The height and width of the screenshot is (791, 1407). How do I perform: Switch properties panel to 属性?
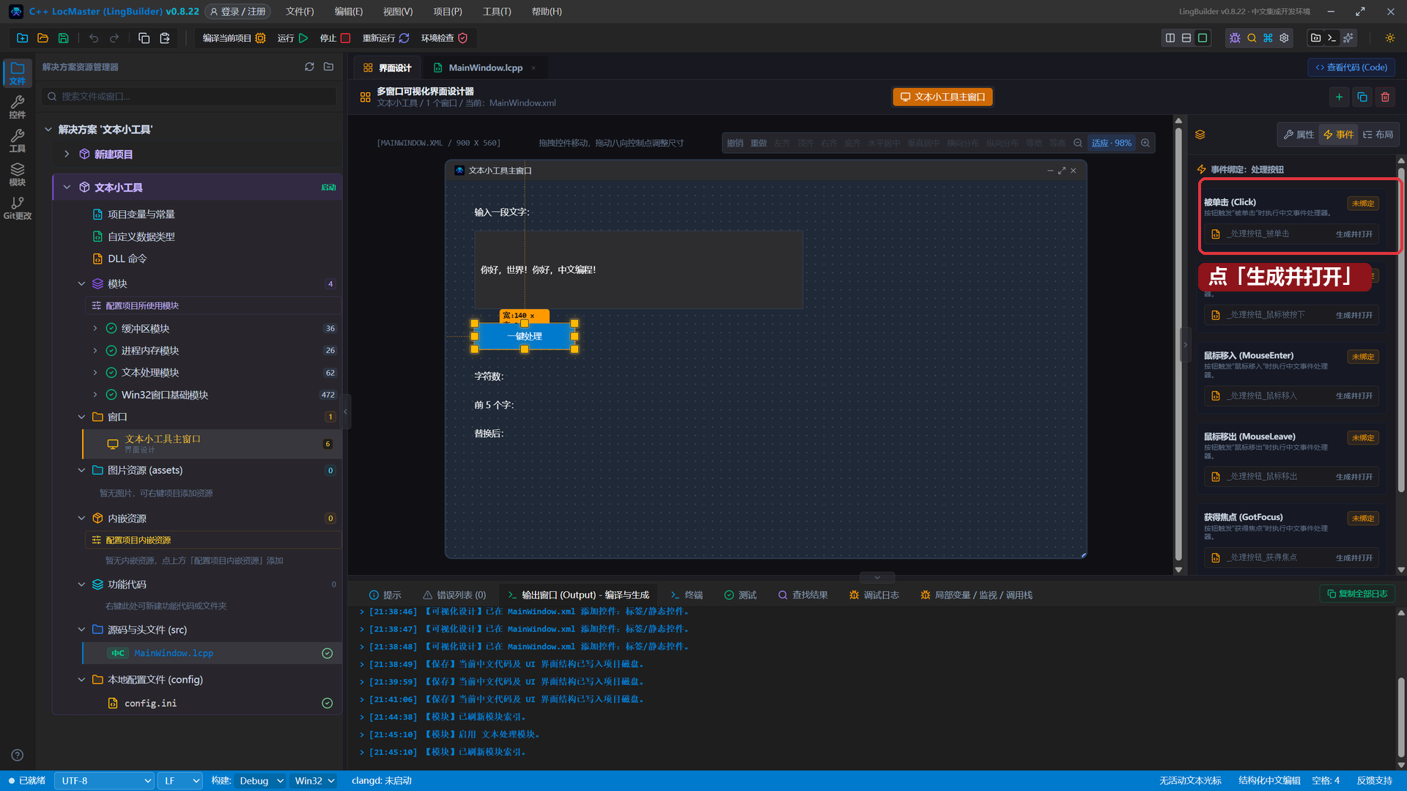(1299, 135)
